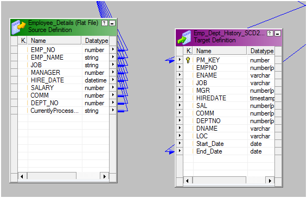Click the target COMM input port arrow
This screenshot has height=198, width=307.
[x=180, y=113]
